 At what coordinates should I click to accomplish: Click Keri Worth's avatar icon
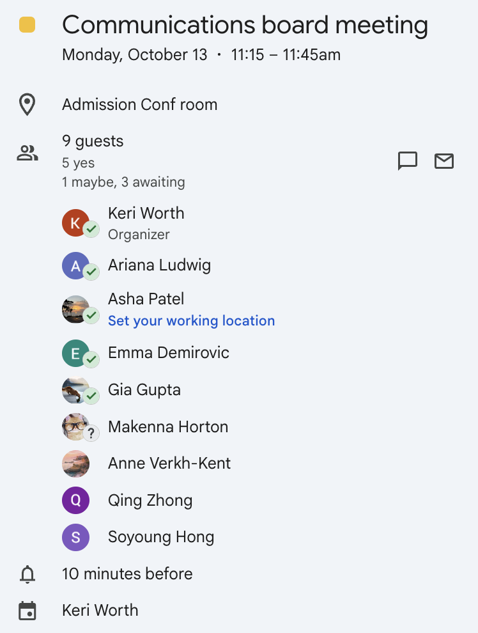[75, 223]
